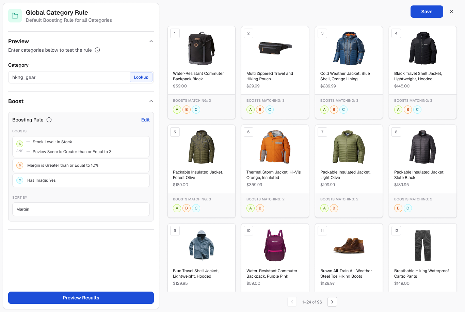Click price $359.99 on Thermal Storm Jacket

click(254, 185)
